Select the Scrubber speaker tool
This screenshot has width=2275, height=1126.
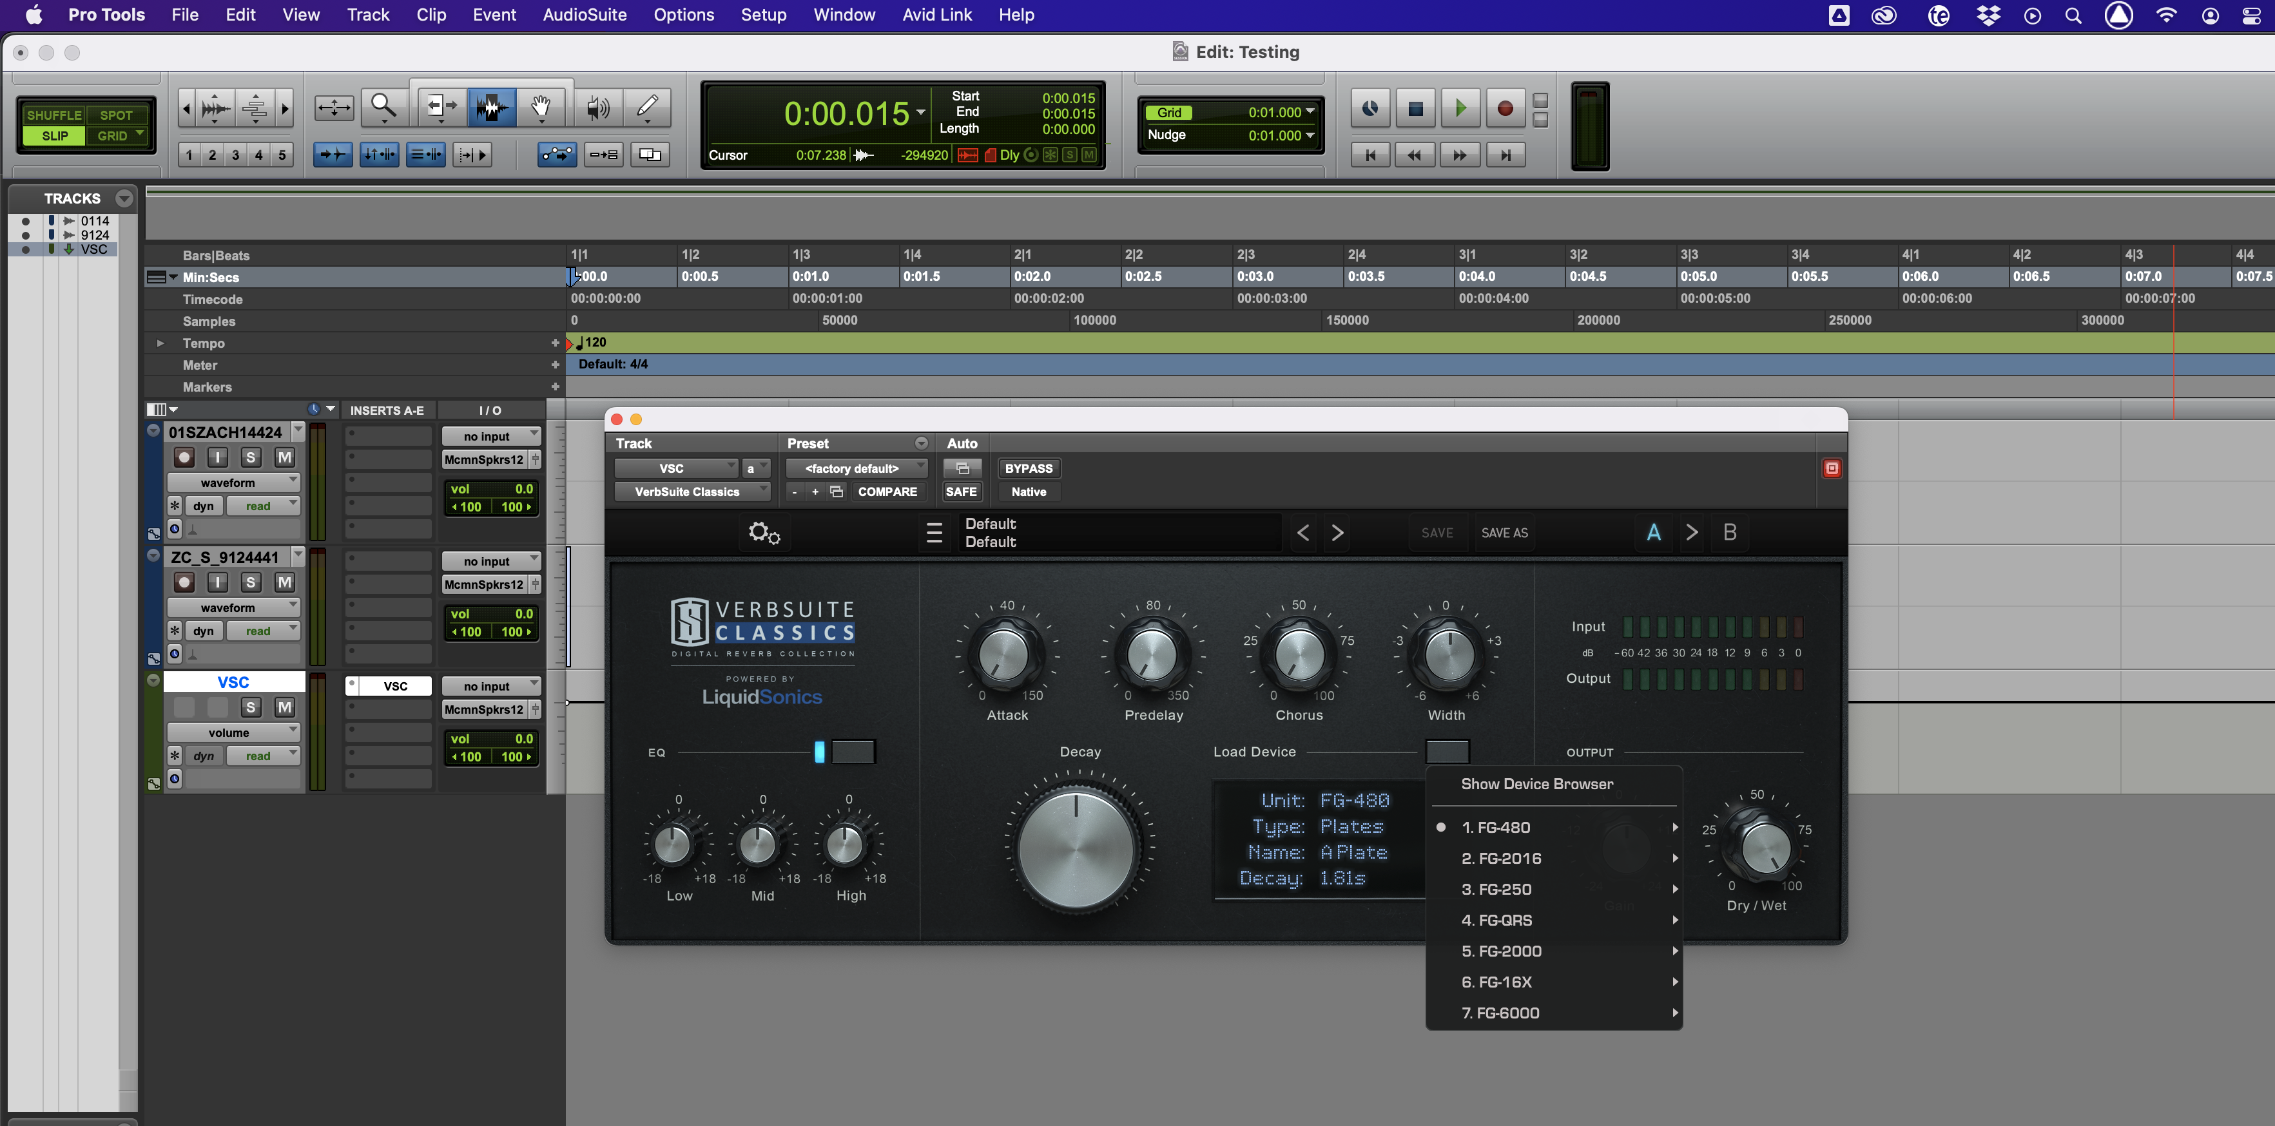tap(598, 108)
